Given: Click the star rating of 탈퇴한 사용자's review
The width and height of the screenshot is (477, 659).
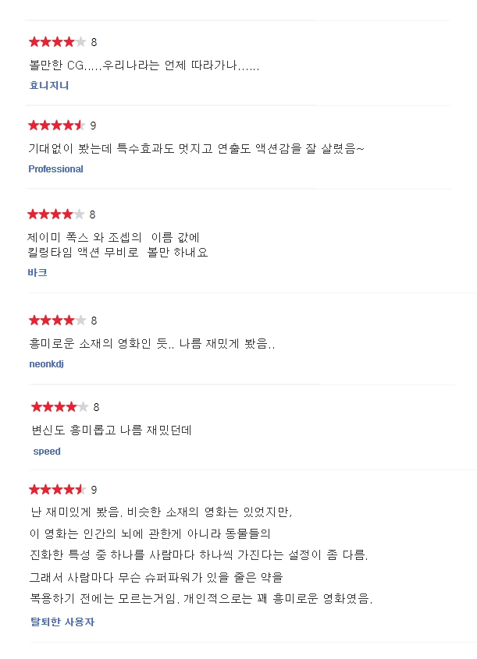Looking at the screenshot, I should click(x=57, y=489).
